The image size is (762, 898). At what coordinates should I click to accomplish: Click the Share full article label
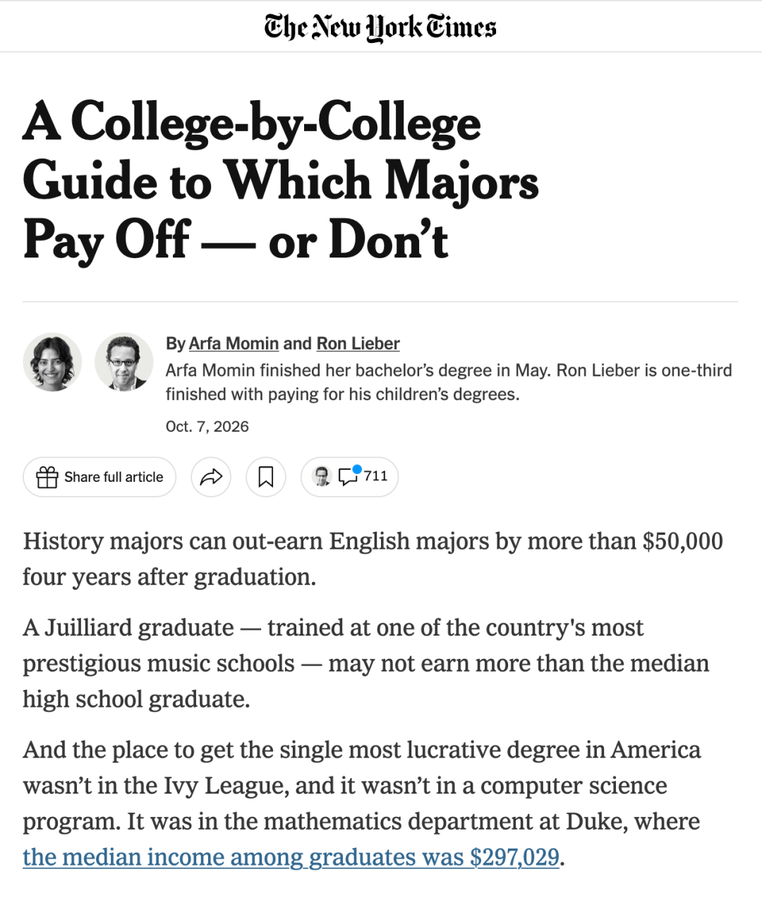[x=114, y=477]
